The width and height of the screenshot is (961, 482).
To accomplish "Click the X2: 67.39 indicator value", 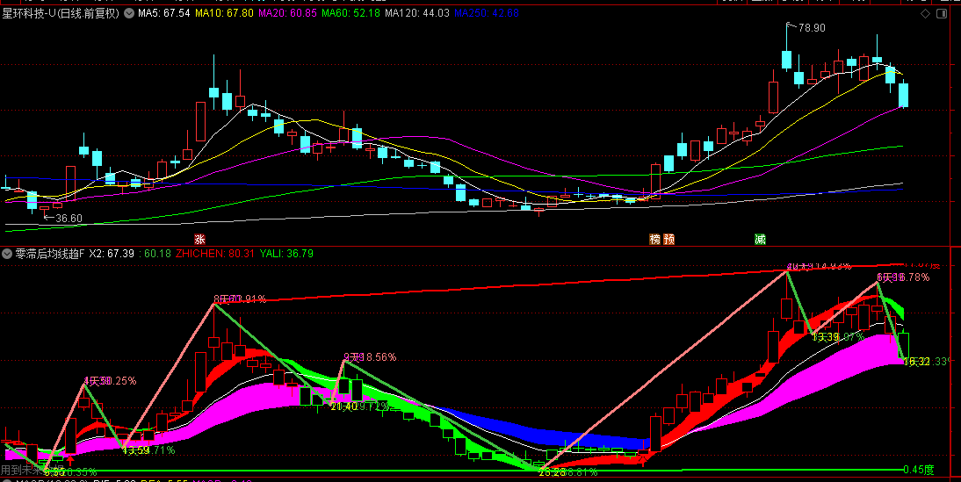I will click(112, 253).
